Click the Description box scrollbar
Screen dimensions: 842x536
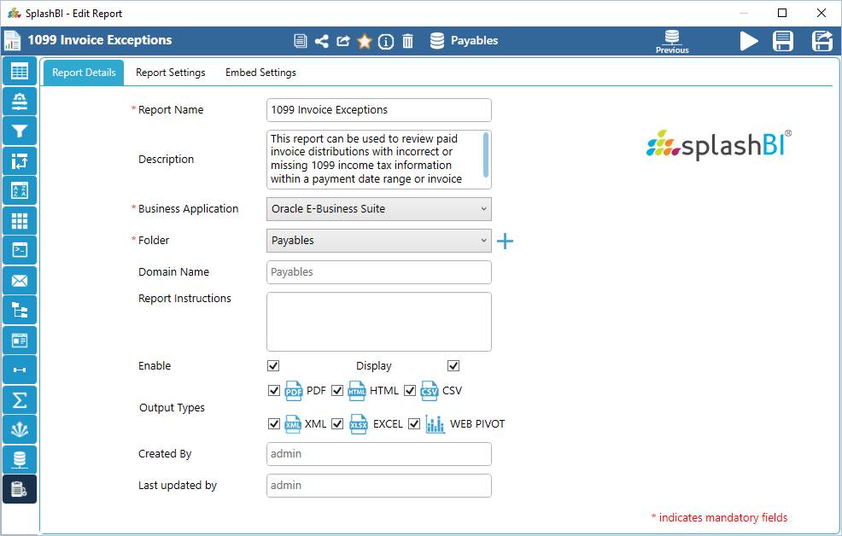click(x=486, y=155)
